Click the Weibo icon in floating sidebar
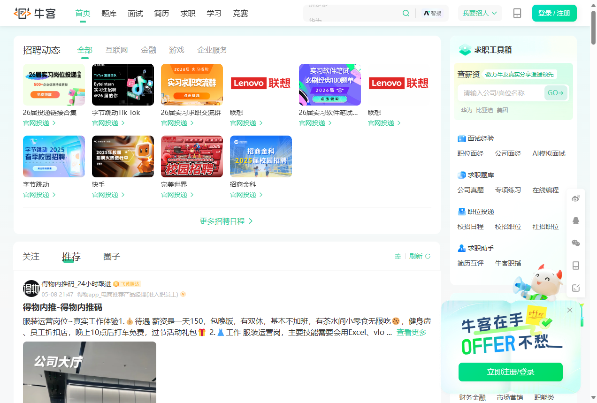The image size is (597, 403). [575, 198]
